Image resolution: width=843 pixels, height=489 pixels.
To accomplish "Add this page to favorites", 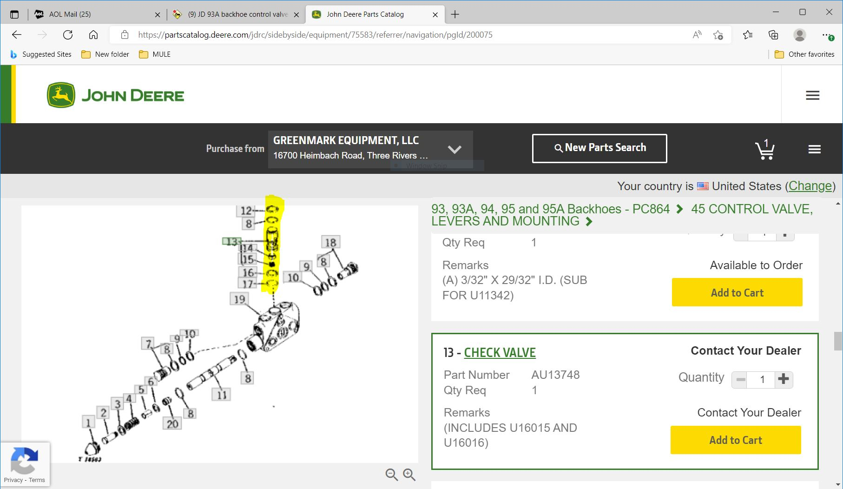I will tap(718, 35).
